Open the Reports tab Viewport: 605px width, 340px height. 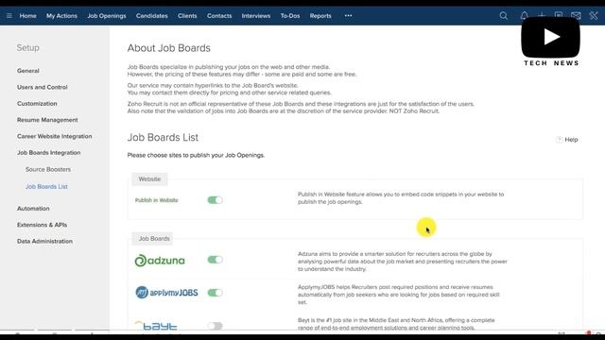(x=320, y=16)
